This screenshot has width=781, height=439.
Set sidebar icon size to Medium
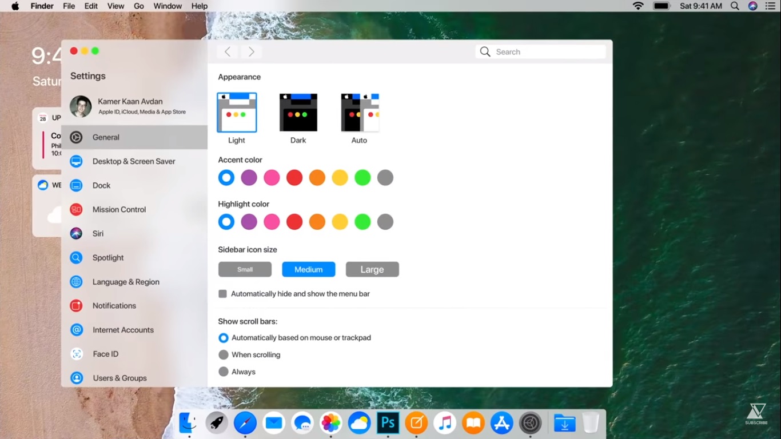click(x=309, y=269)
